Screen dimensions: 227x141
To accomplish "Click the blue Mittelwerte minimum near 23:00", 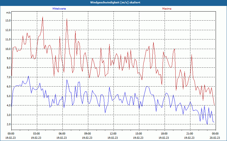I will (207, 124).
